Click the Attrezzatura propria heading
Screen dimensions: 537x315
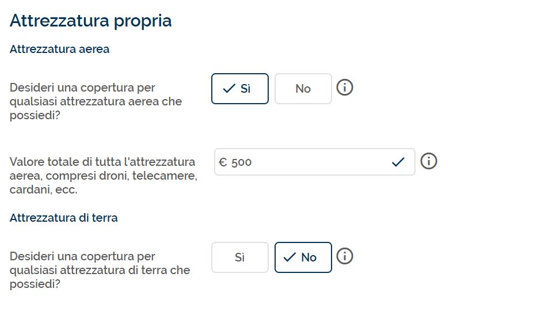point(91,21)
